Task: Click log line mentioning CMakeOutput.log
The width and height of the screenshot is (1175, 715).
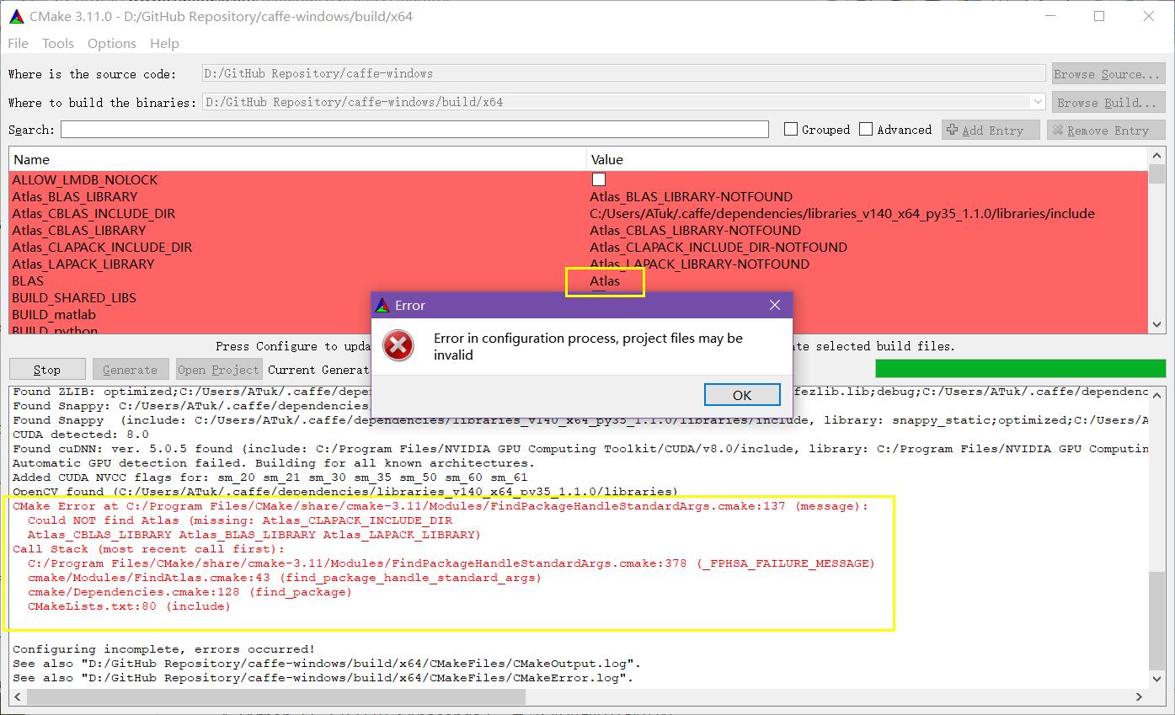Action: pos(326,664)
